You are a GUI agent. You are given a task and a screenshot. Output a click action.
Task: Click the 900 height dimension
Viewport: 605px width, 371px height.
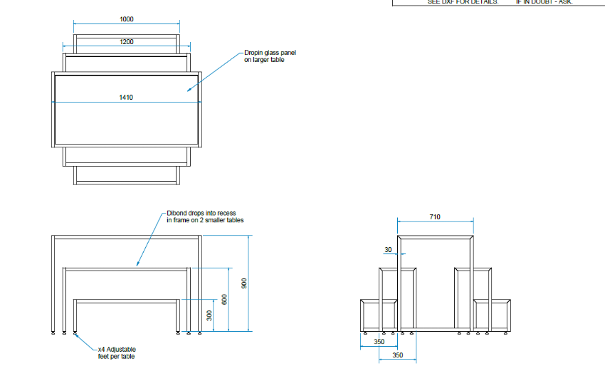click(x=244, y=283)
